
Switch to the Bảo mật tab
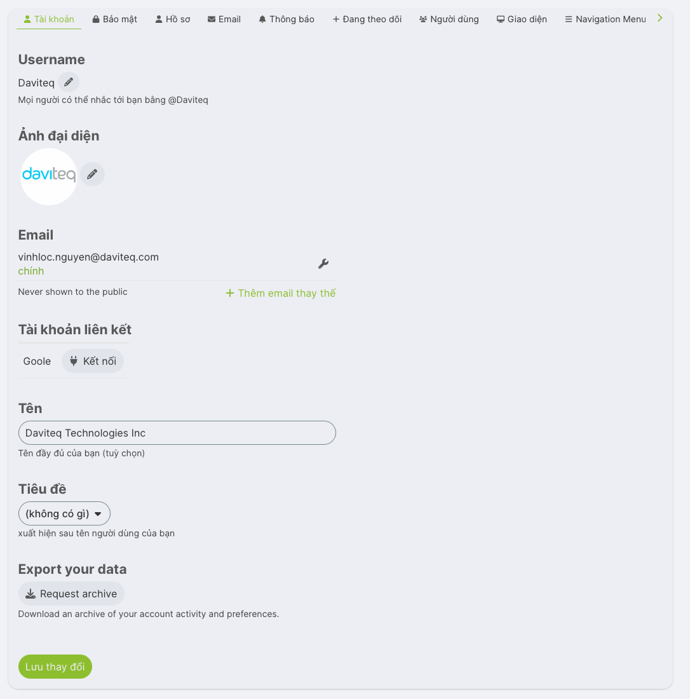(114, 19)
